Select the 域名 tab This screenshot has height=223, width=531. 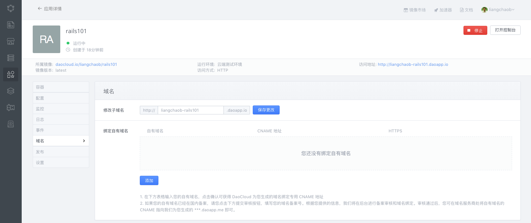coord(61,141)
